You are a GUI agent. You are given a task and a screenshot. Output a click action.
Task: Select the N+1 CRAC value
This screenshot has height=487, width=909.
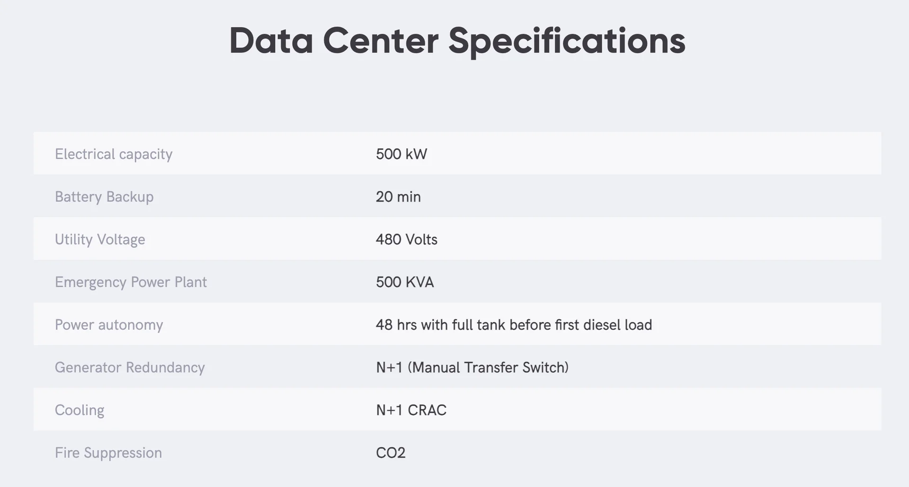tap(411, 410)
